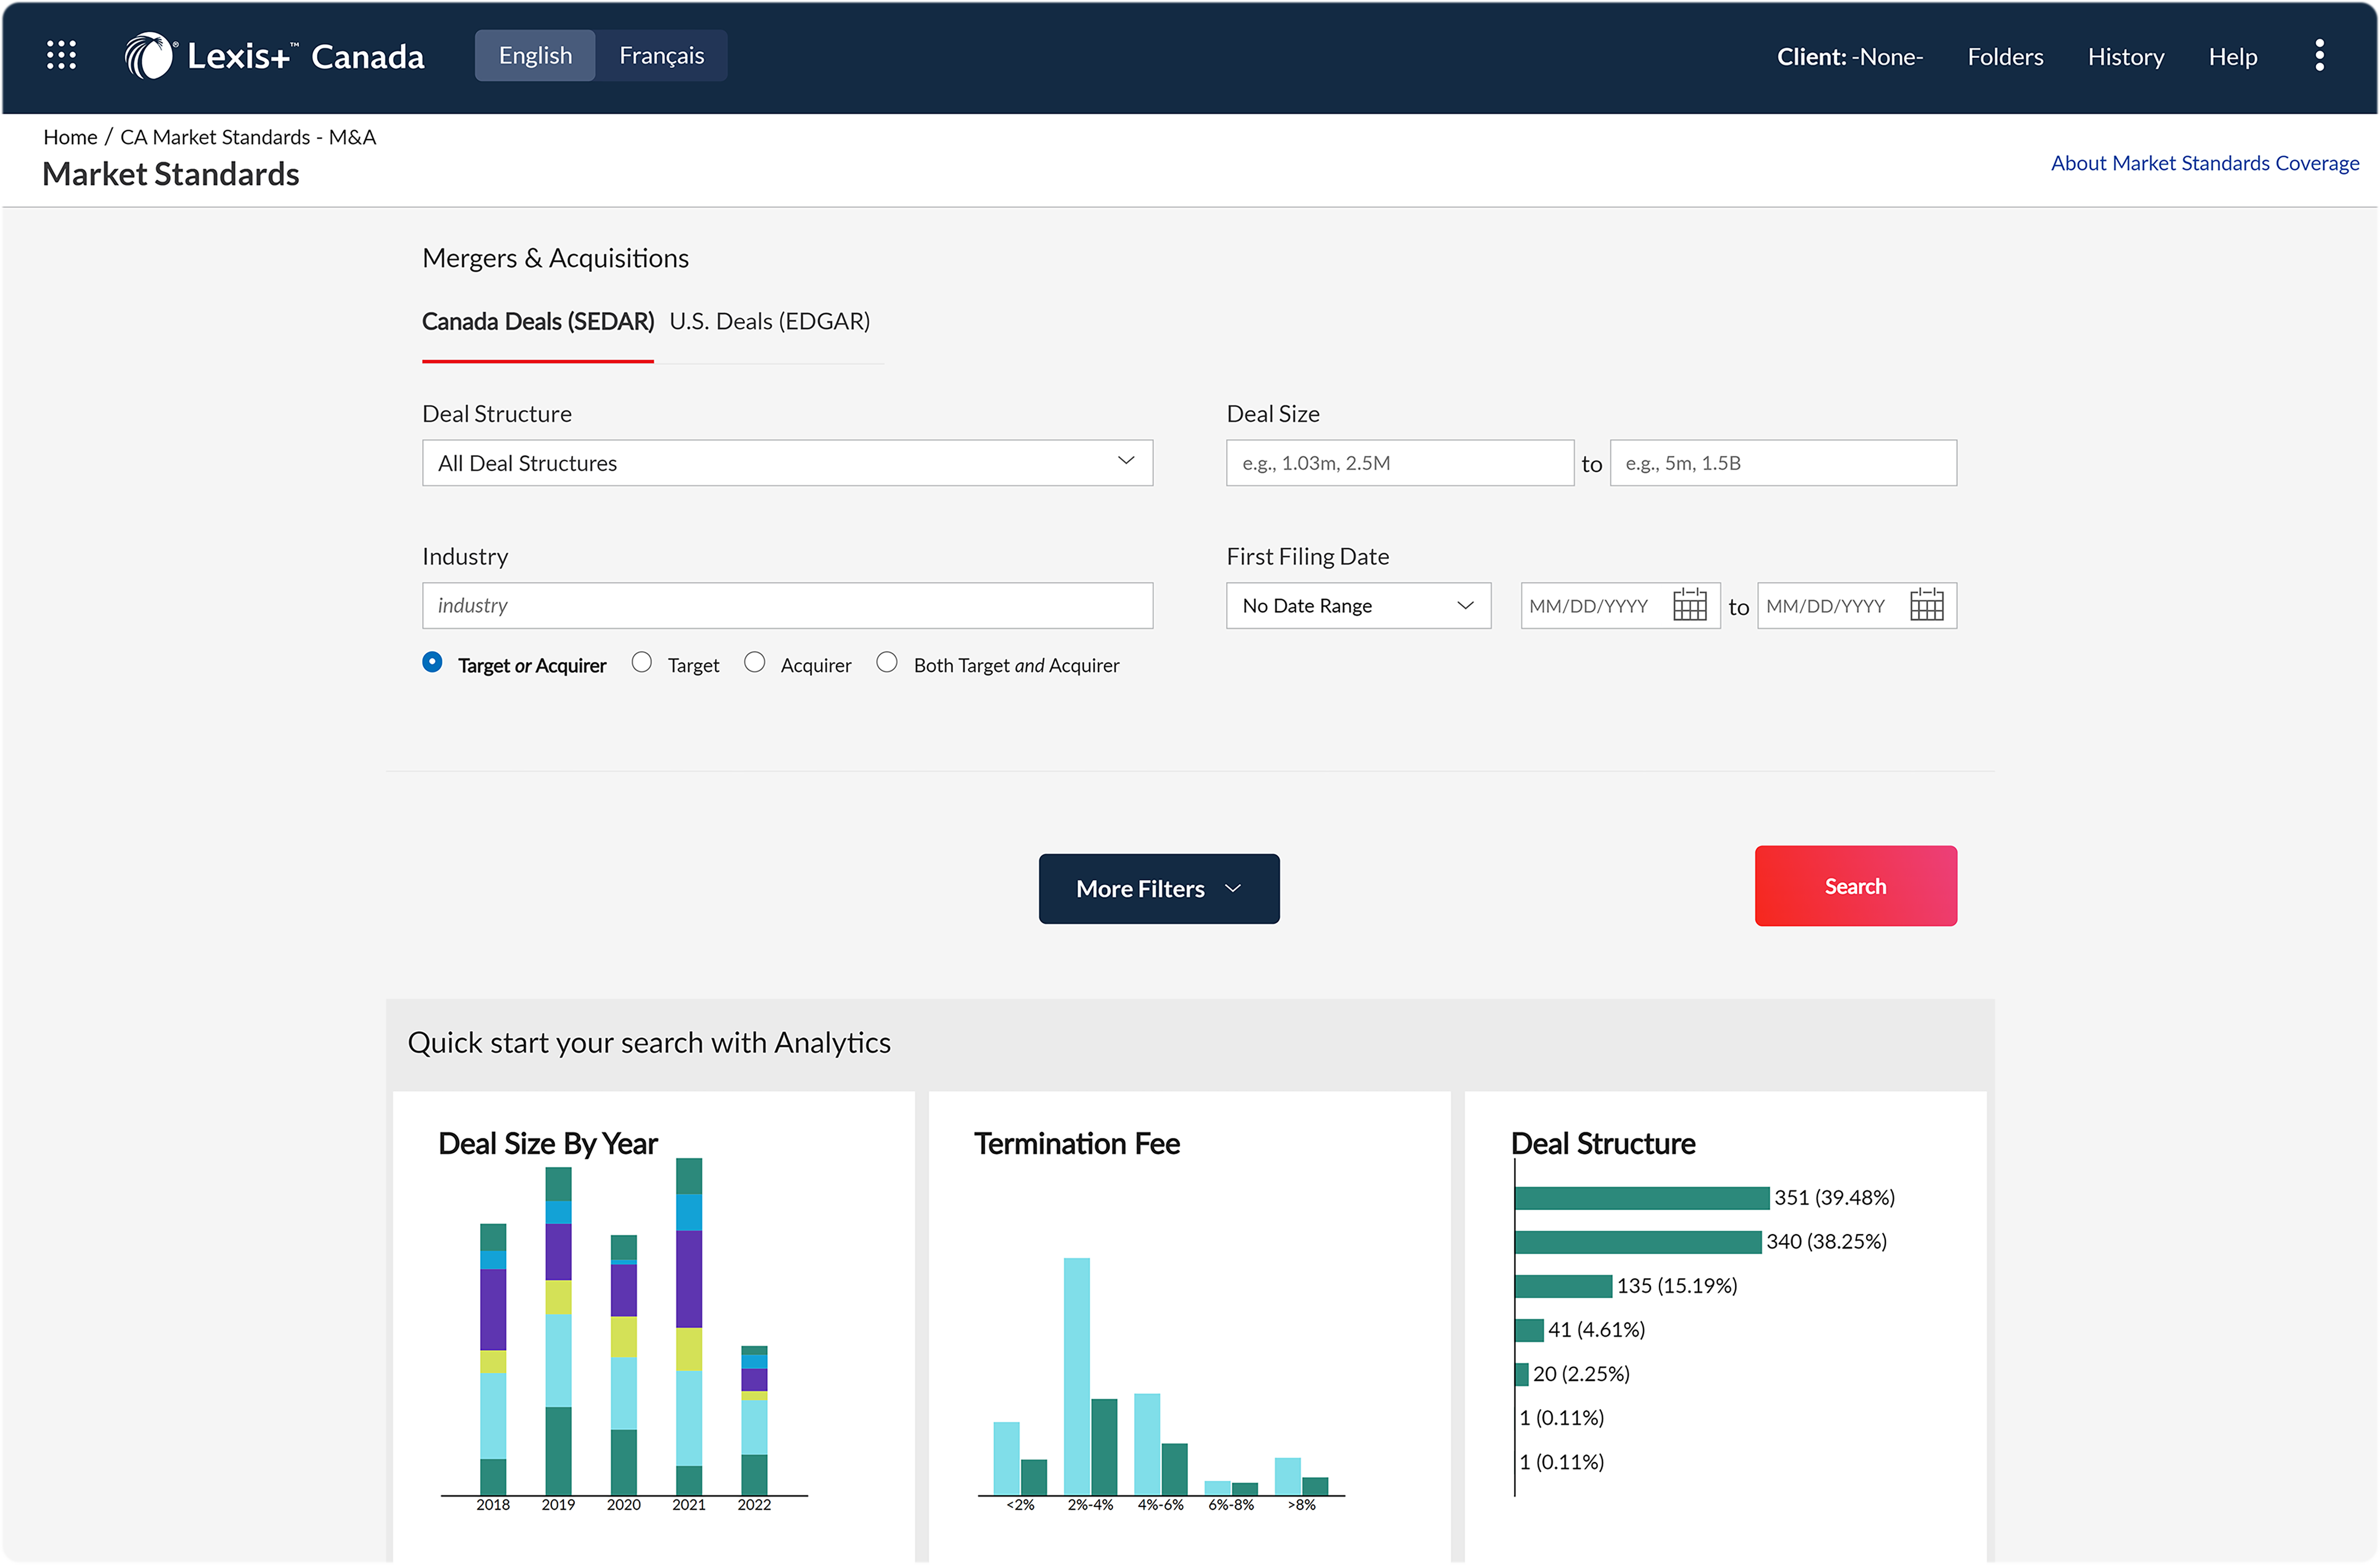The image size is (2380, 1565).
Task: Open the start date calendar picker
Action: [1689, 606]
